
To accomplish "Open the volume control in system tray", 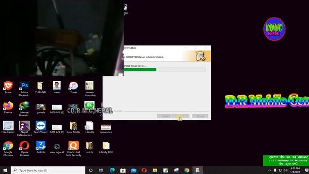I will 285,170.
